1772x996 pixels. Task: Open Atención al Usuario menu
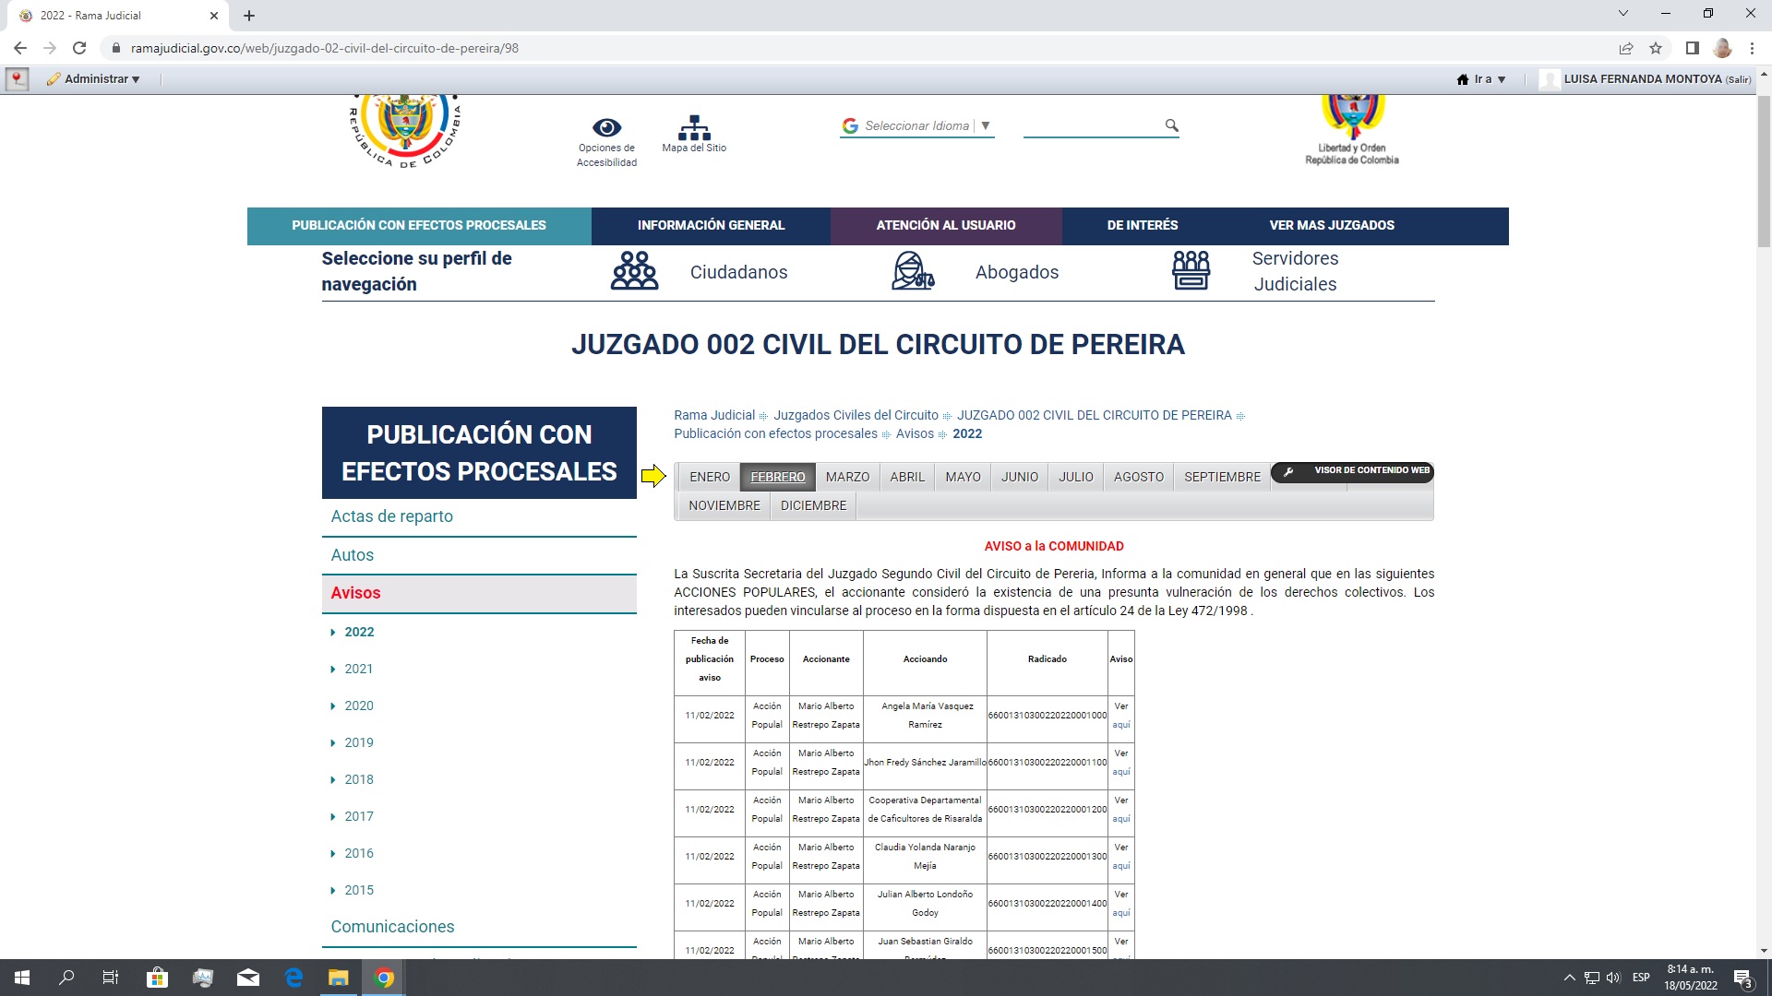(946, 225)
